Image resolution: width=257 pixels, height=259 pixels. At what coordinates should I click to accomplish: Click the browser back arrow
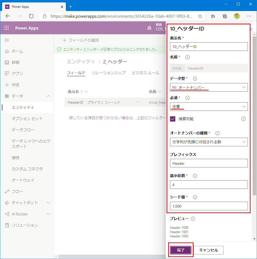pos(8,16)
